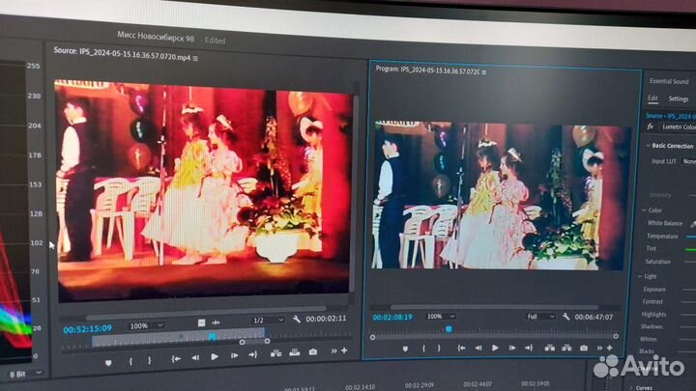Click Go to In point in Source monitor
This screenshot has height=391, width=696.
[174, 358]
